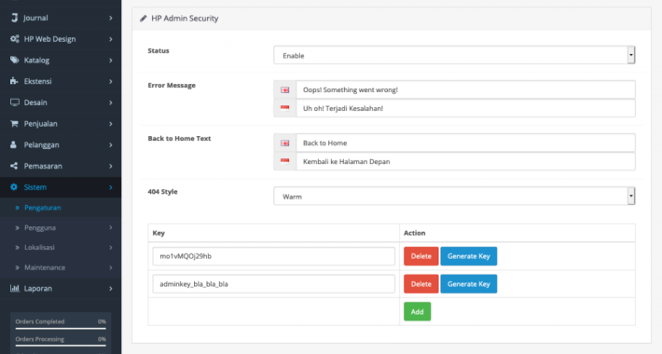Open Pengguna submenu item
This screenshot has height=354, width=662.
click(x=61, y=227)
